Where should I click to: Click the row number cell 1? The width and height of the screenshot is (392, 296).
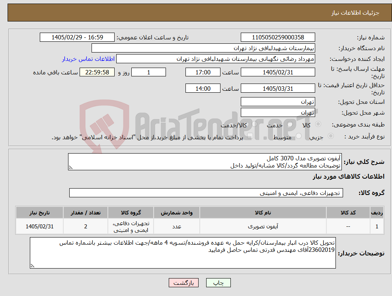377,226
